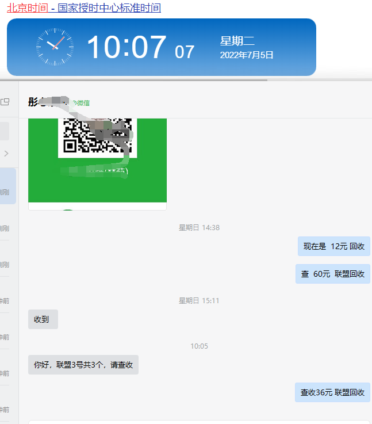Click the green 微信 label in chat header
This screenshot has width=372, height=424.
(80, 103)
